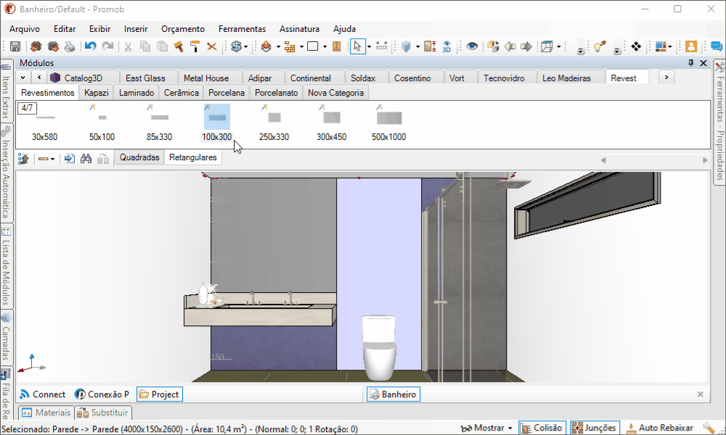Image resolution: width=726 pixels, height=435 pixels.
Task: Click the Paste clipboard icon
Action: 162,46
